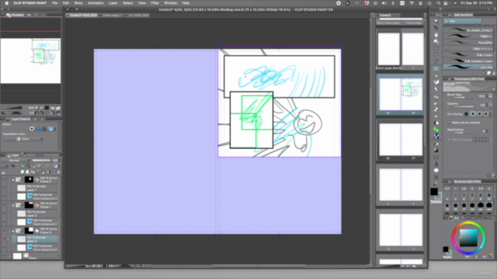Select the border effect circle icon
This screenshot has height=279, width=497.
pos(32,129)
